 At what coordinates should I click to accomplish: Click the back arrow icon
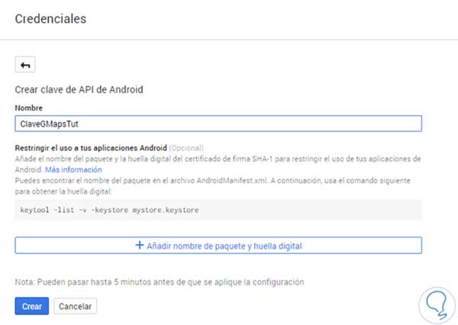[25, 66]
